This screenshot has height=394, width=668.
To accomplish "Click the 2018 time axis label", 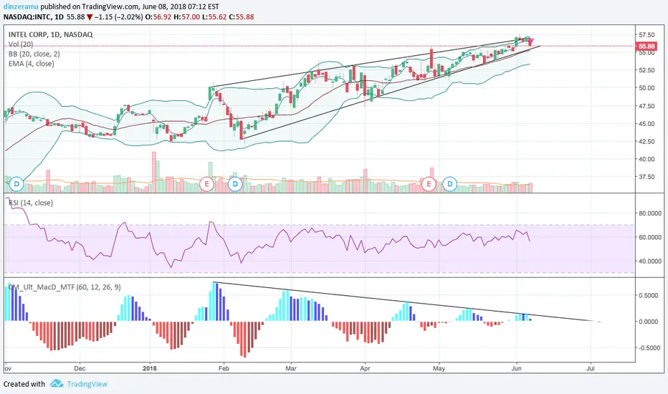I will [x=150, y=368].
